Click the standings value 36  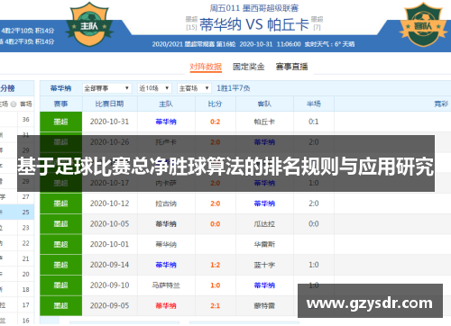pyautogui.click(x=26, y=120)
